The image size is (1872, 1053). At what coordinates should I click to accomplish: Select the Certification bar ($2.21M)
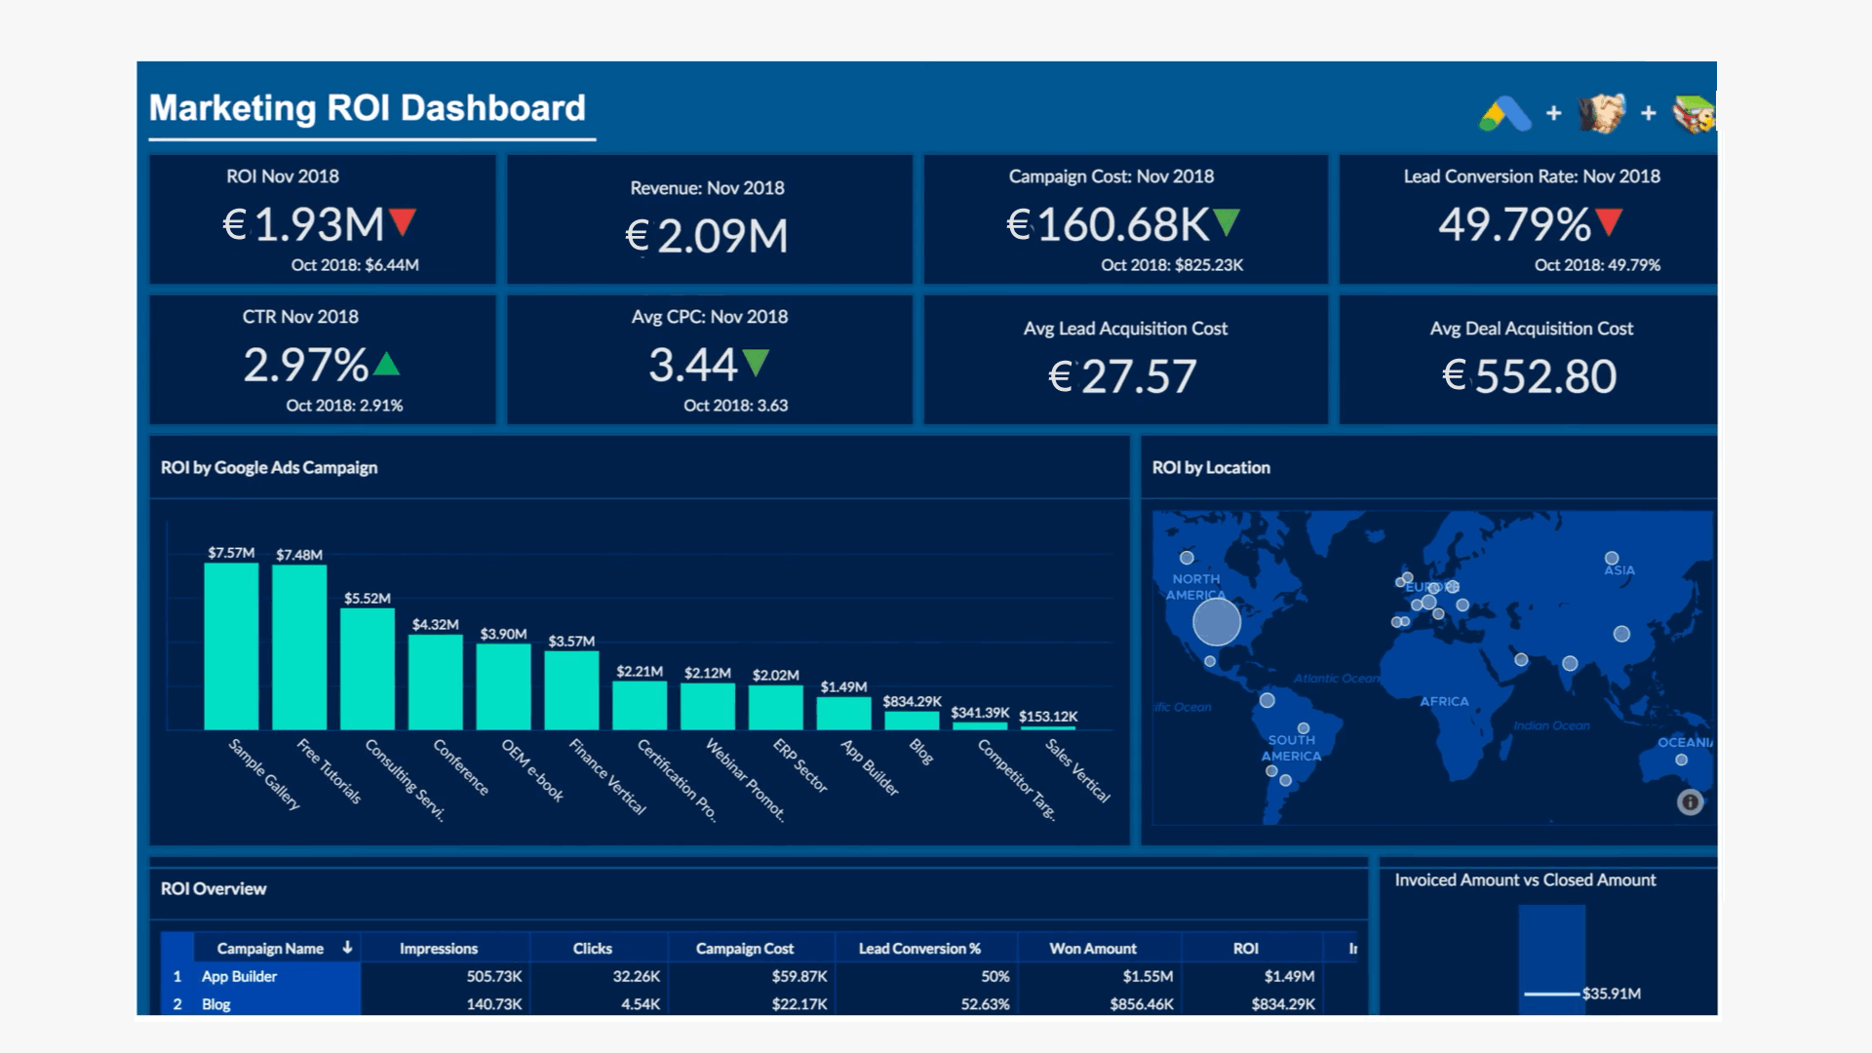[640, 705]
